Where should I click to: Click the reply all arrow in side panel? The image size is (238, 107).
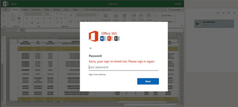click(x=228, y=13)
